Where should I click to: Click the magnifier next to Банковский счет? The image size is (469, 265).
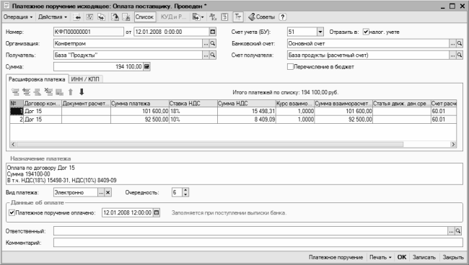pos(460,44)
